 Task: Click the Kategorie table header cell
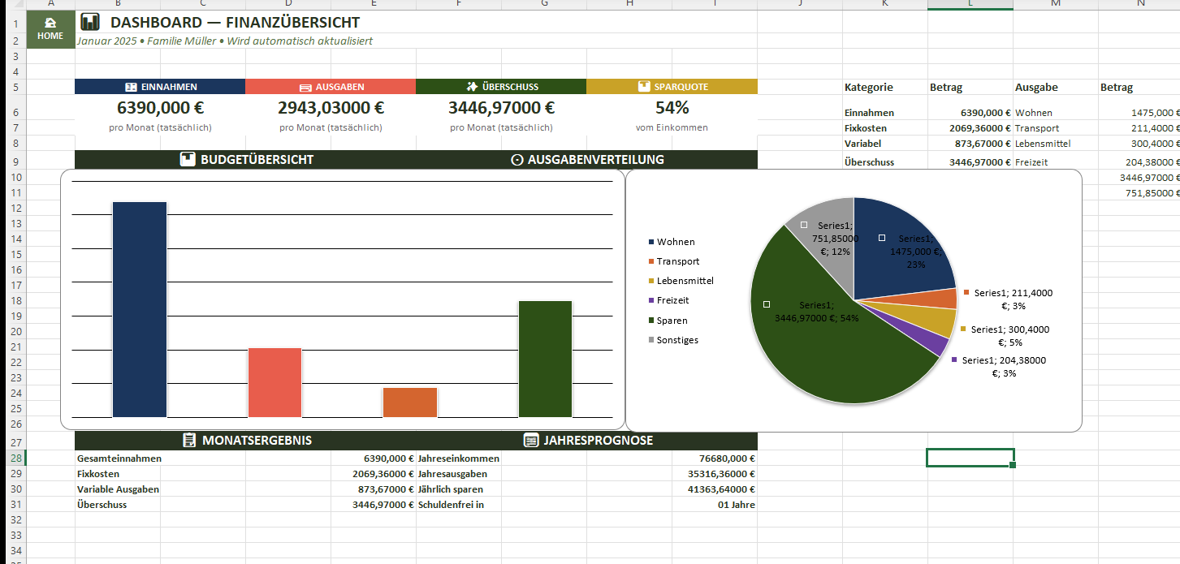tap(868, 87)
